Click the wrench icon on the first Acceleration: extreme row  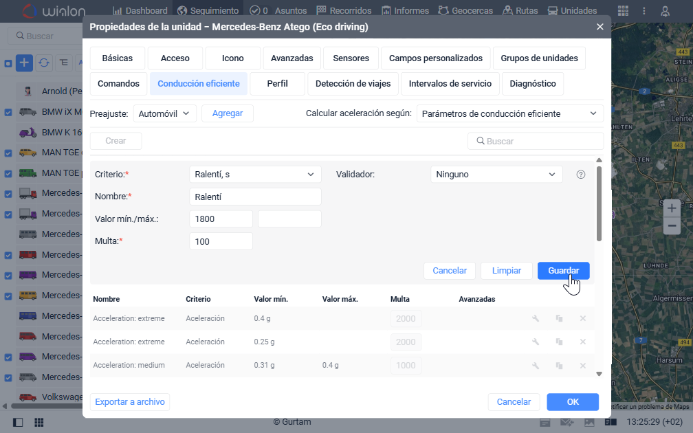pos(536,318)
